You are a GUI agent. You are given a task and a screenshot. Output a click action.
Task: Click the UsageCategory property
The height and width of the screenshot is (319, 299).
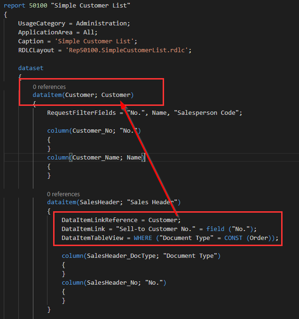pos(42,24)
